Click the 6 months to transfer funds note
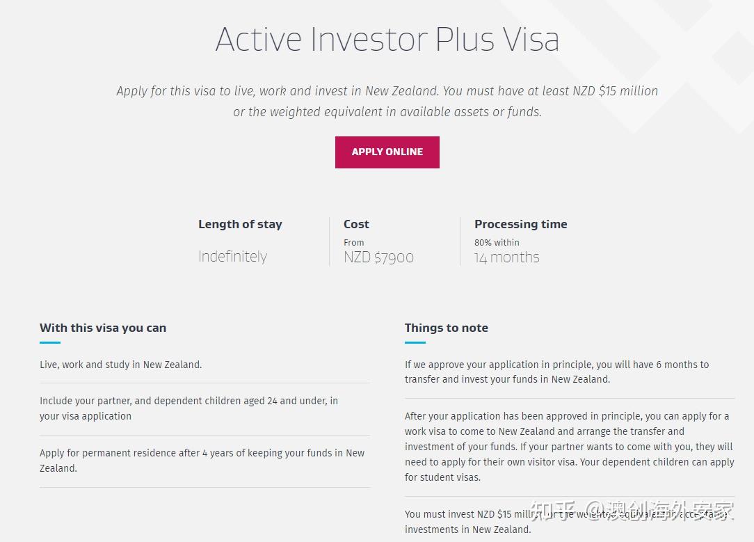Screen dimensions: 754x542 [557, 372]
